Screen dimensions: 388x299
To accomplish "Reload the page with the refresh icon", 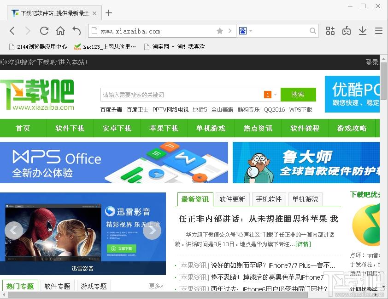I will [44, 31].
